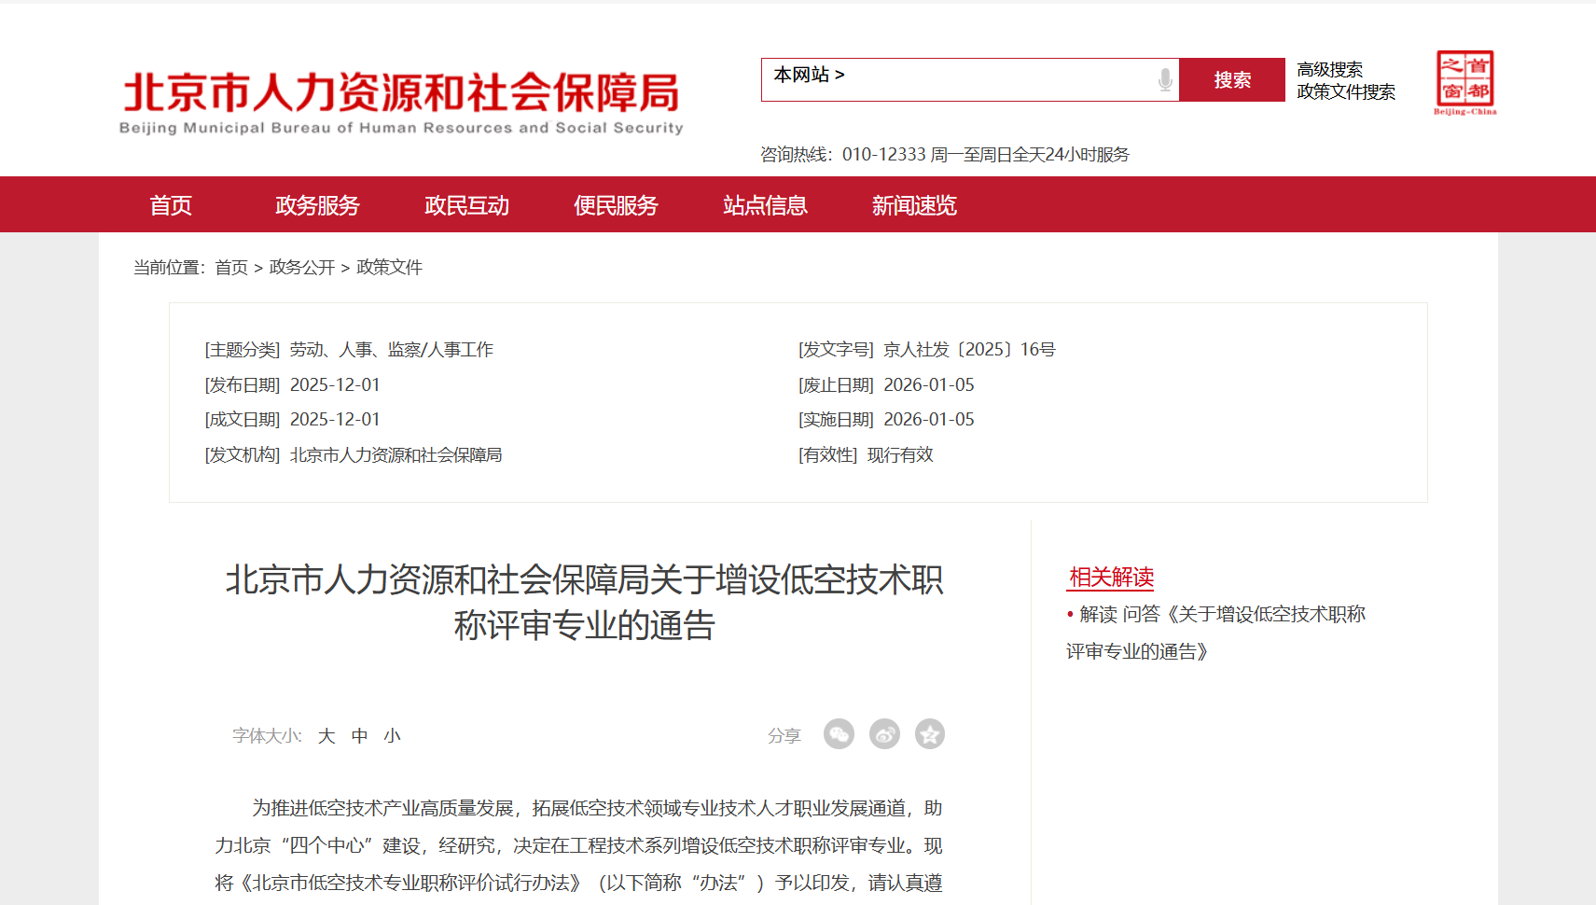Activate the voice search microphone
This screenshot has height=905, width=1596.
point(1164,80)
